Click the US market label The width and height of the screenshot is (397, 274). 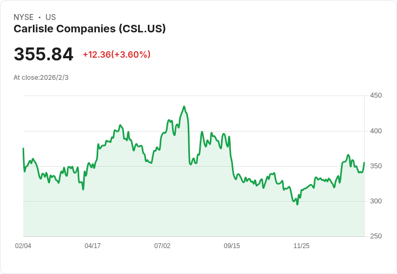pyautogui.click(x=51, y=17)
